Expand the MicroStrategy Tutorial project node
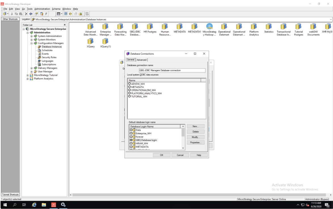The height and width of the screenshot is (209, 333). [28, 75]
